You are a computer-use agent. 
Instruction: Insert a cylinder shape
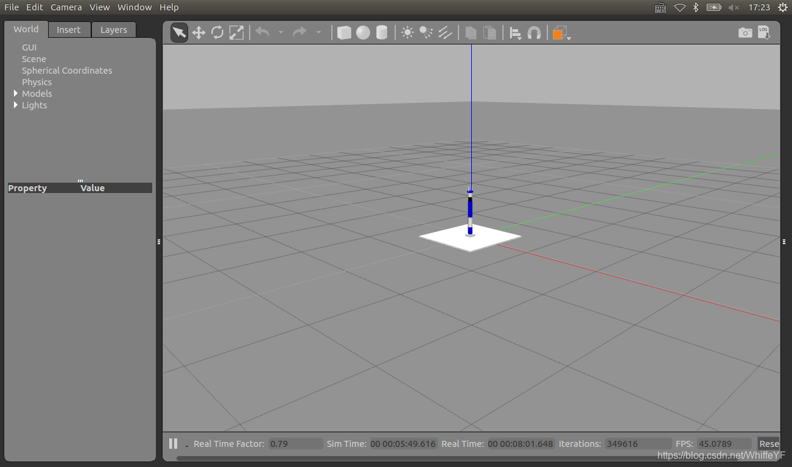pos(382,32)
